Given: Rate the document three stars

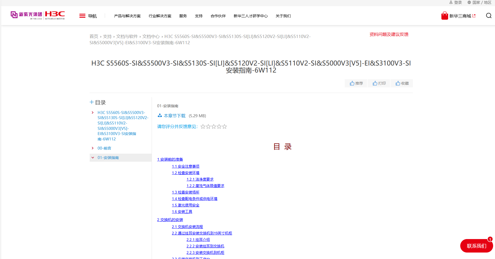Looking at the screenshot, I should (x=214, y=126).
